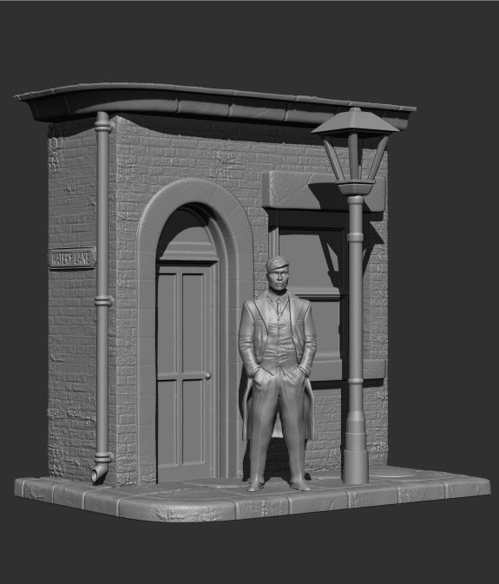Select the round door knob

tap(207, 376)
